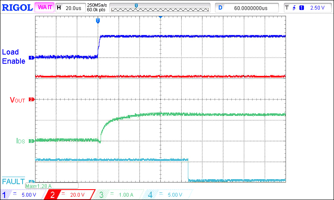
Task: Click the red channel 2 marker beside VOUT
Action: tap(31, 100)
